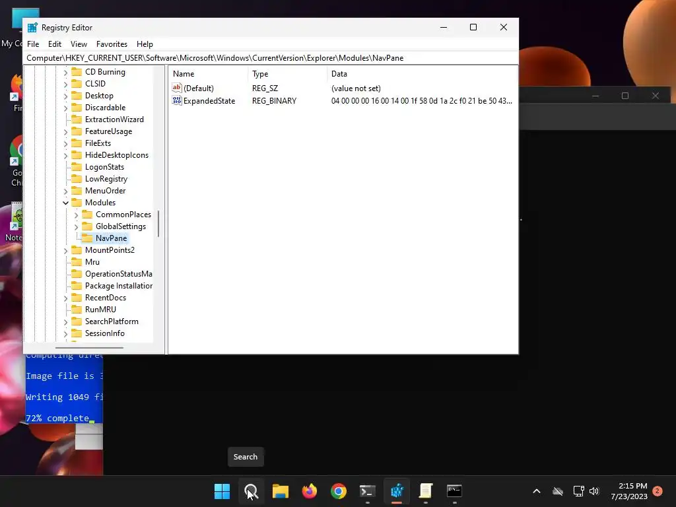Open the File menu in Registry Editor
The height and width of the screenshot is (507, 676).
tap(33, 44)
